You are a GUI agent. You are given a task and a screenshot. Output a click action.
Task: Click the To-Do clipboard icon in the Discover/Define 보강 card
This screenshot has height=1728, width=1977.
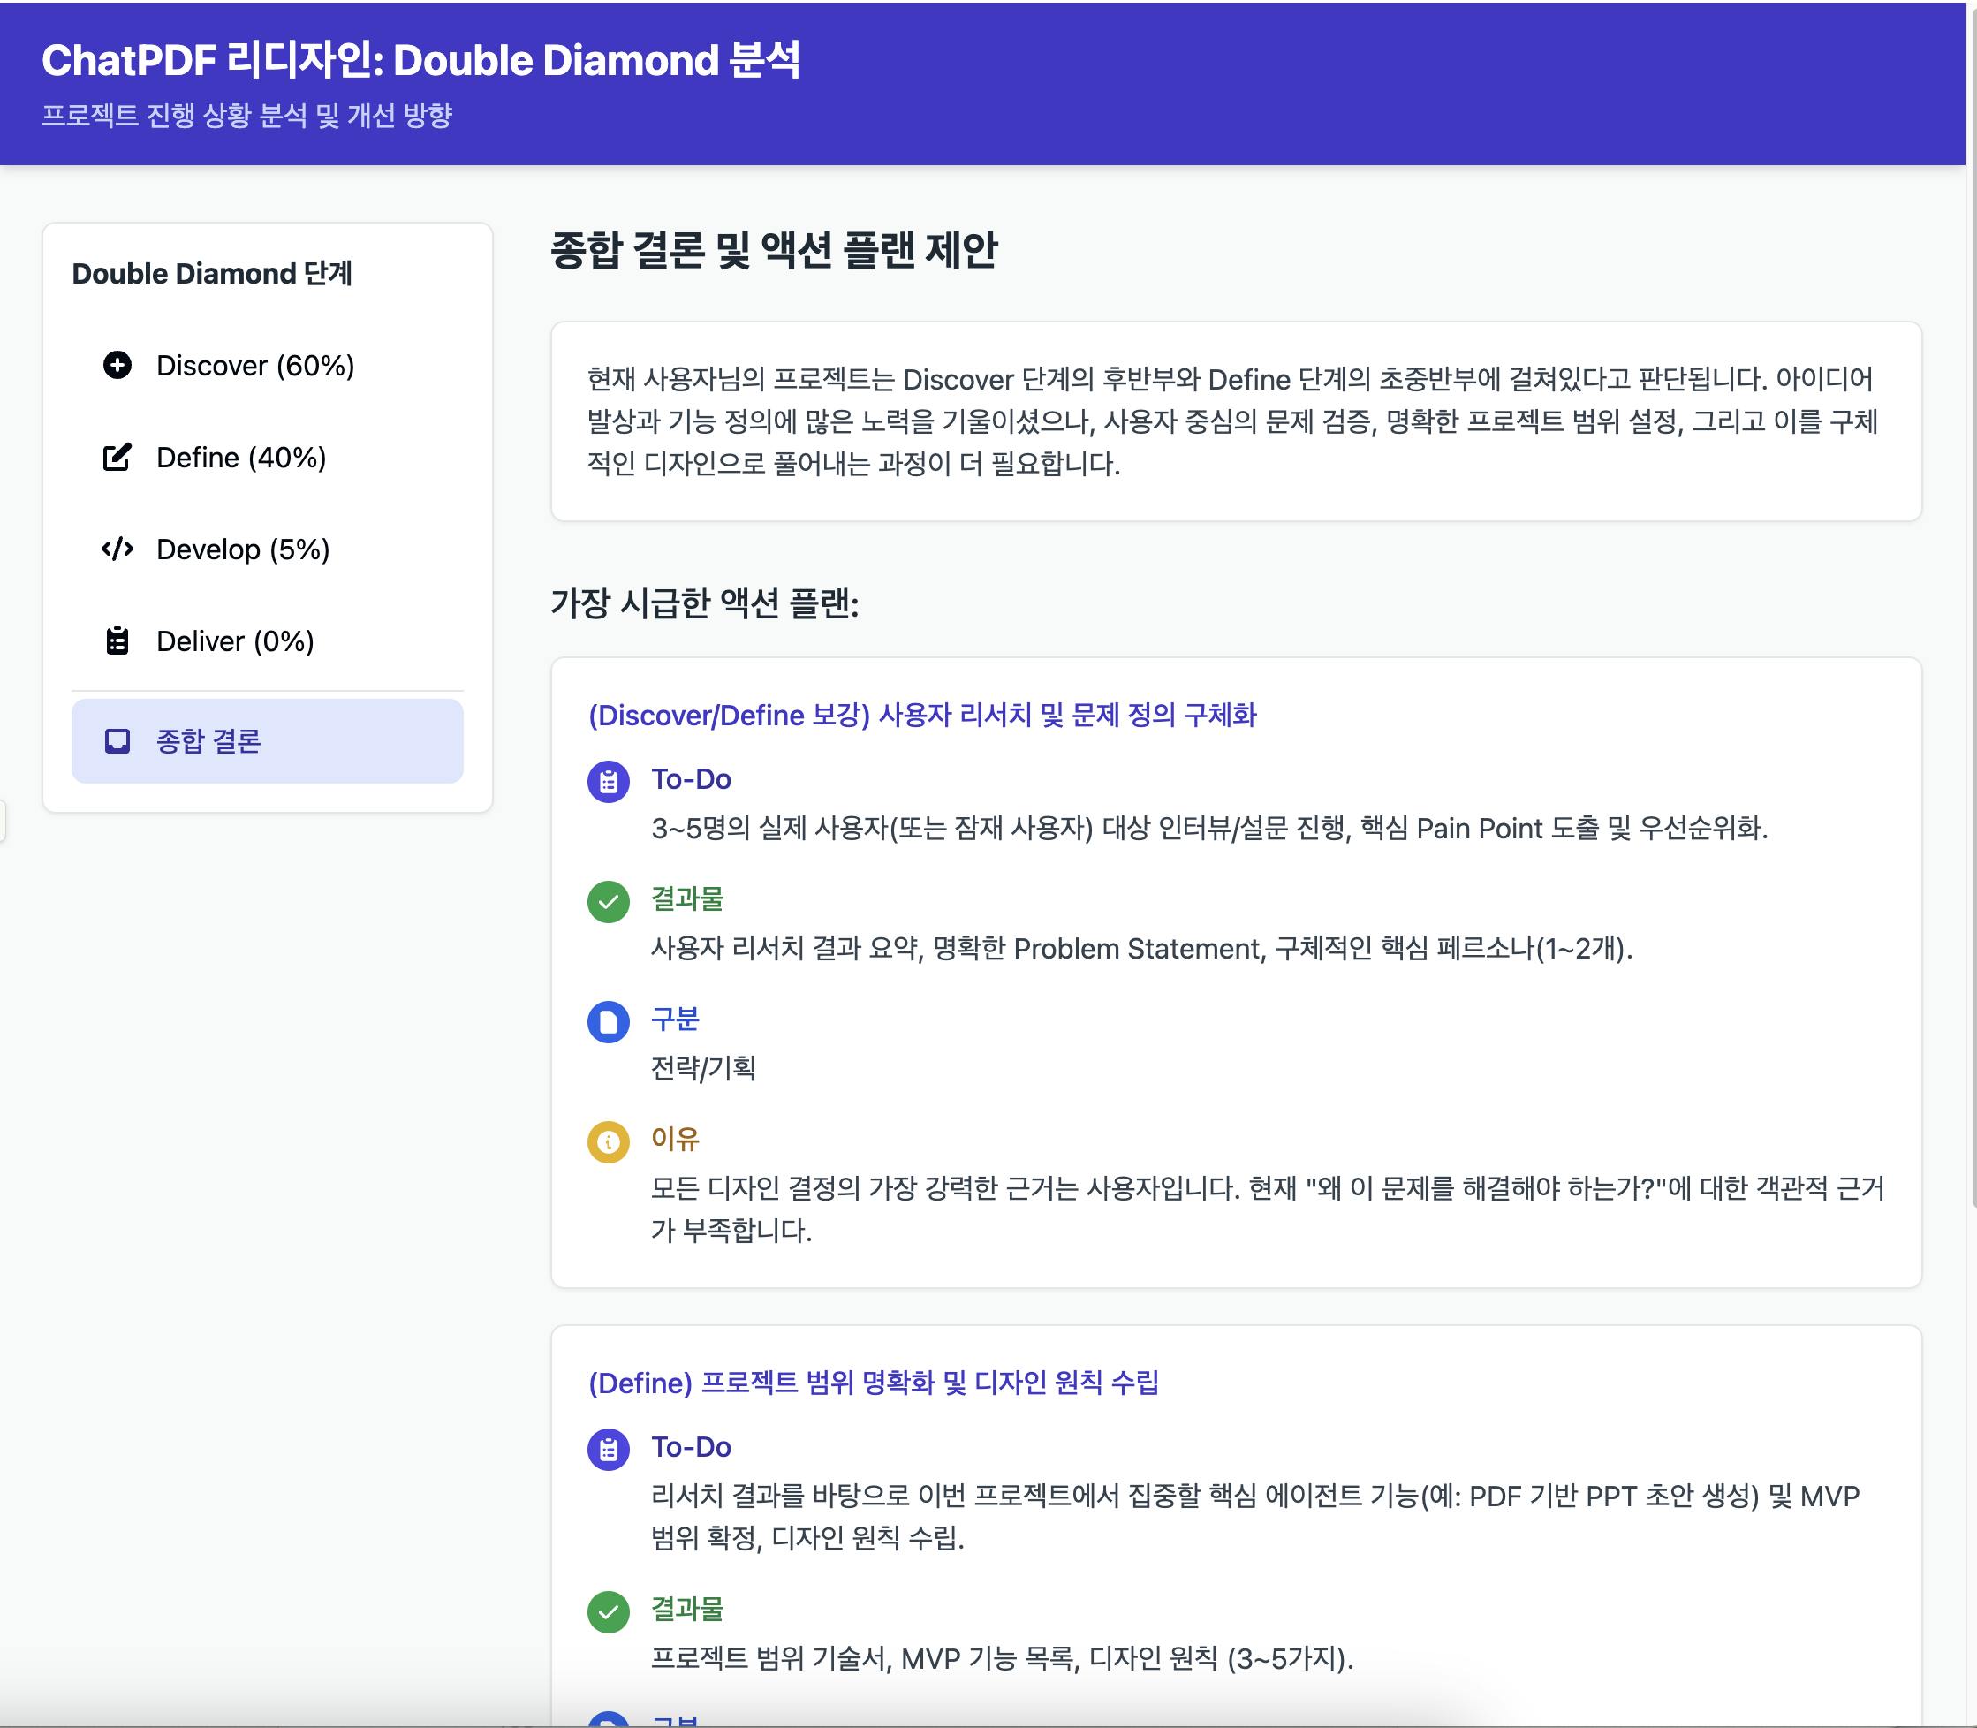coord(609,781)
